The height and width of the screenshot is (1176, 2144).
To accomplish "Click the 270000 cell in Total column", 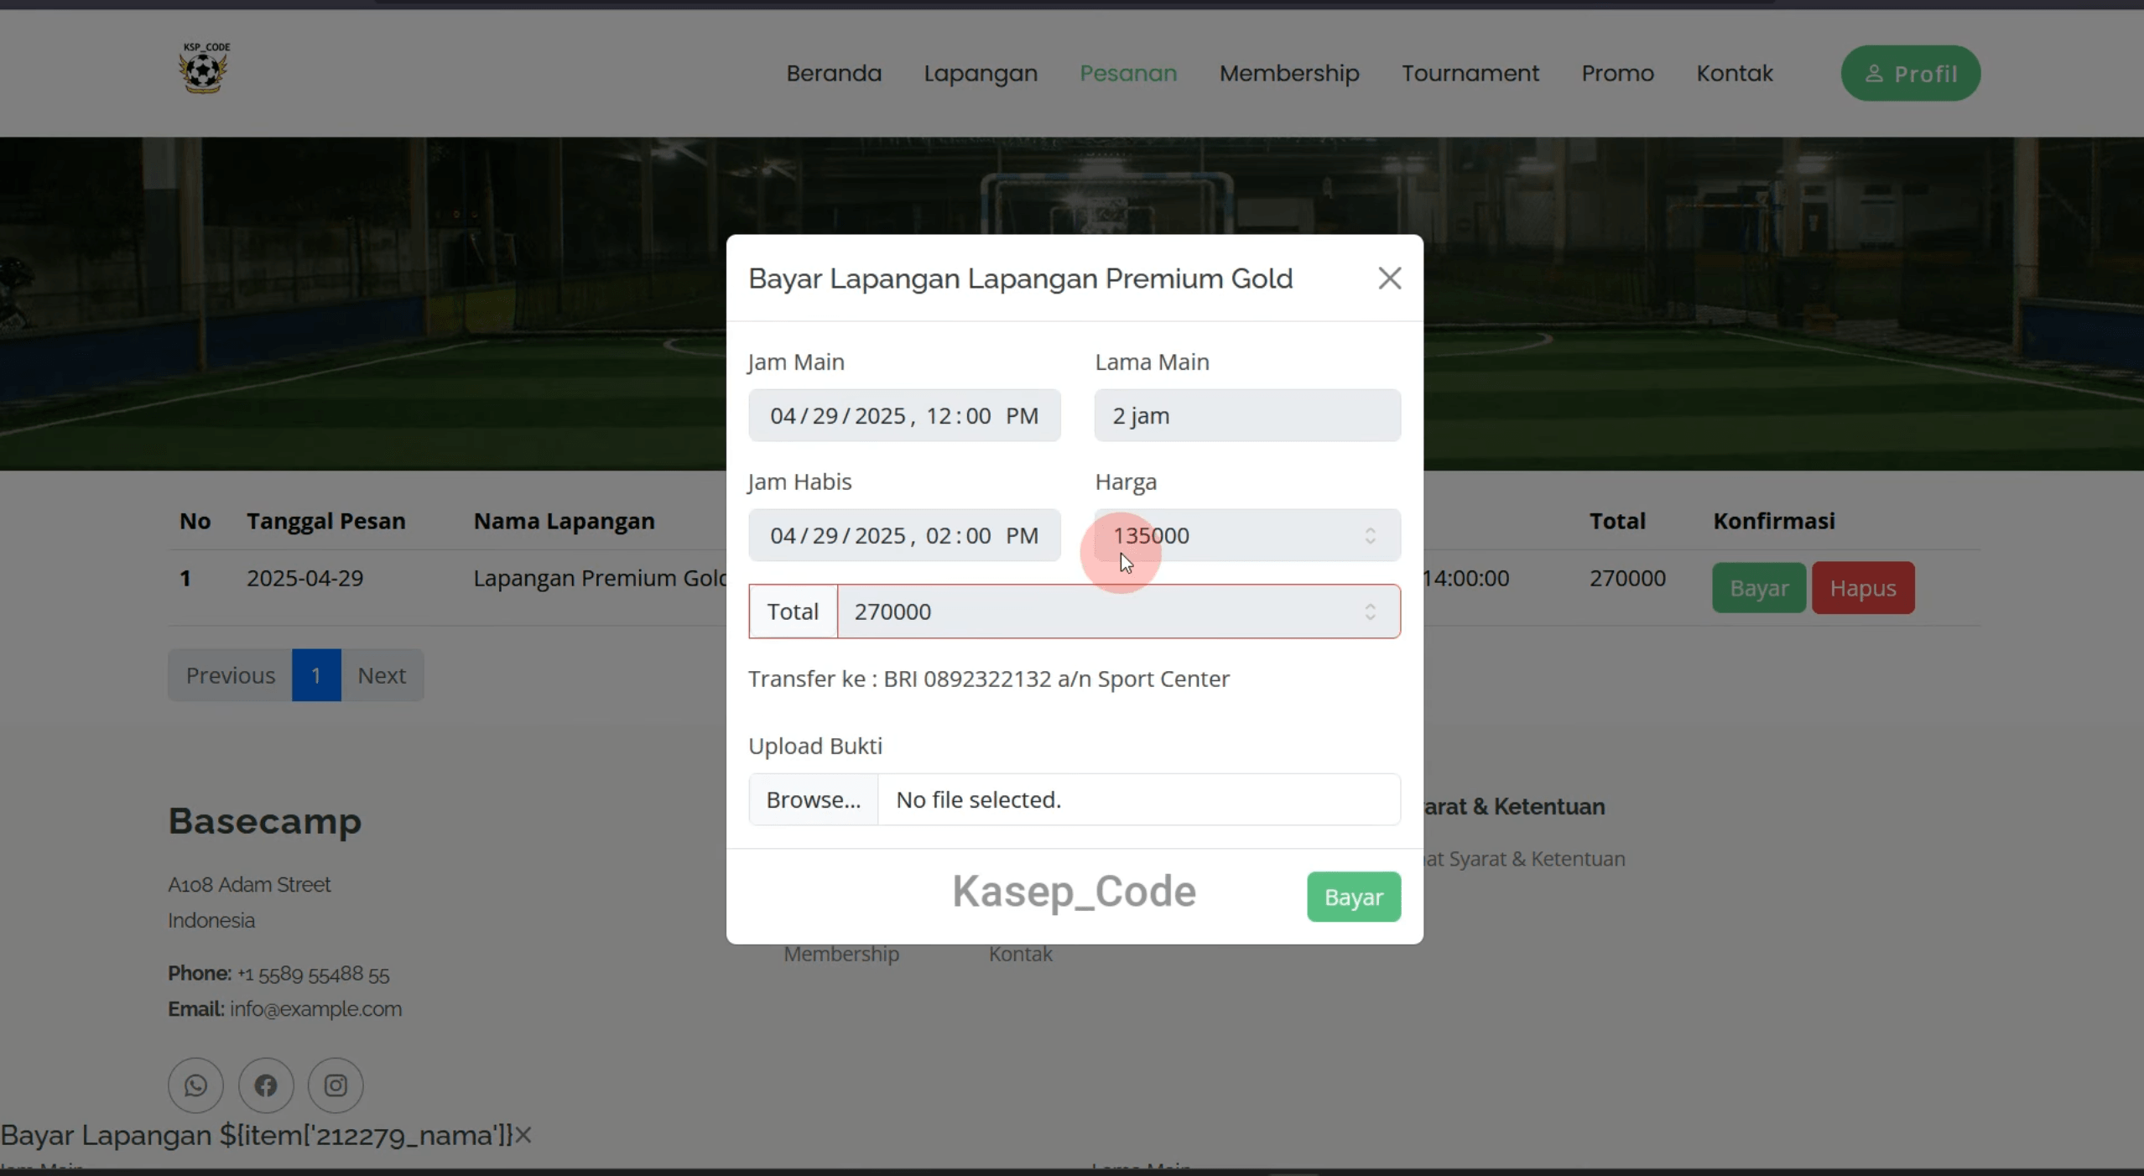I will [x=1626, y=578].
